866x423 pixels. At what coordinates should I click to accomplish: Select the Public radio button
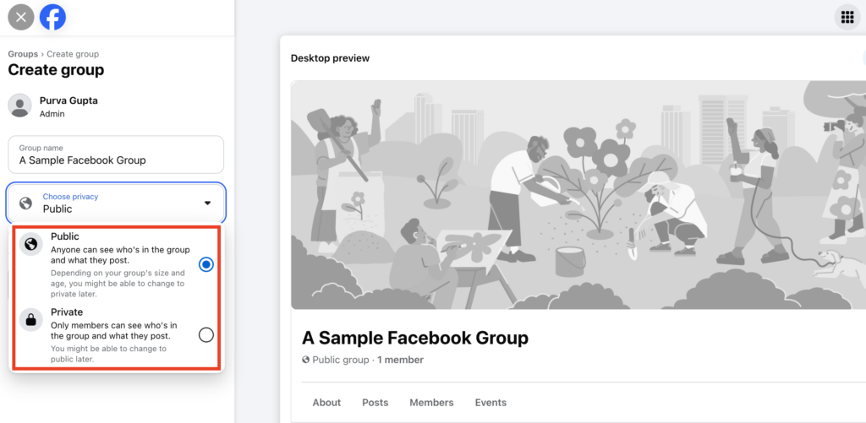tap(206, 264)
